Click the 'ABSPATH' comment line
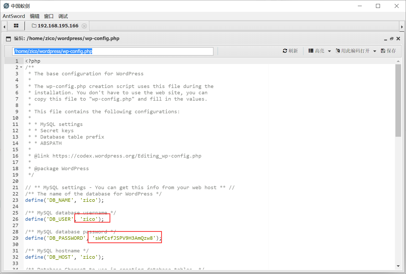Screen dimensions: 406x274 [x=51, y=143]
